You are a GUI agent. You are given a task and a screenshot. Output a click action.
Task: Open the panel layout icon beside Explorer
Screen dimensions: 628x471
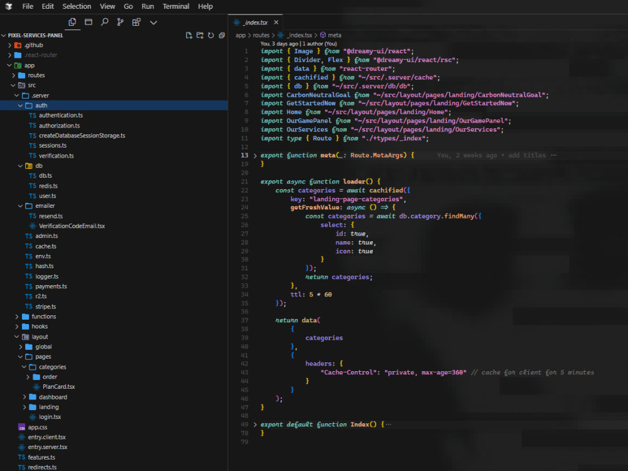click(89, 22)
